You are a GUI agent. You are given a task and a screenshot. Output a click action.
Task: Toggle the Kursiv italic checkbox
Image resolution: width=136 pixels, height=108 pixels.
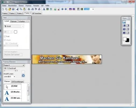tap(5, 40)
